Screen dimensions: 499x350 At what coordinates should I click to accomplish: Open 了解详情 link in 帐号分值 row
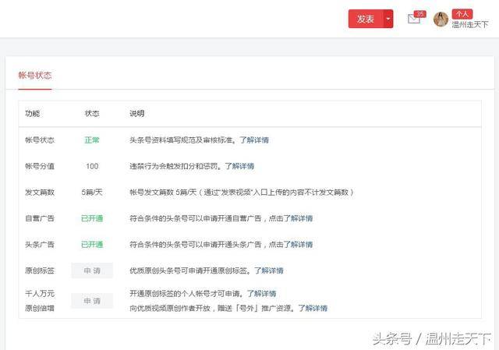(x=239, y=166)
